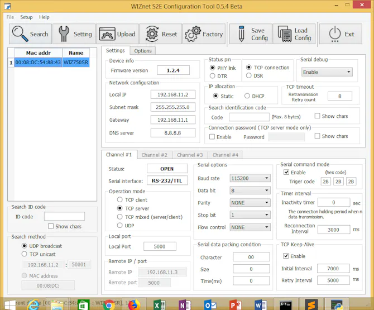The height and width of the screenshot is (310, 374).
Task: Click the Retransmission Retry count field
Action: [339, 96]
